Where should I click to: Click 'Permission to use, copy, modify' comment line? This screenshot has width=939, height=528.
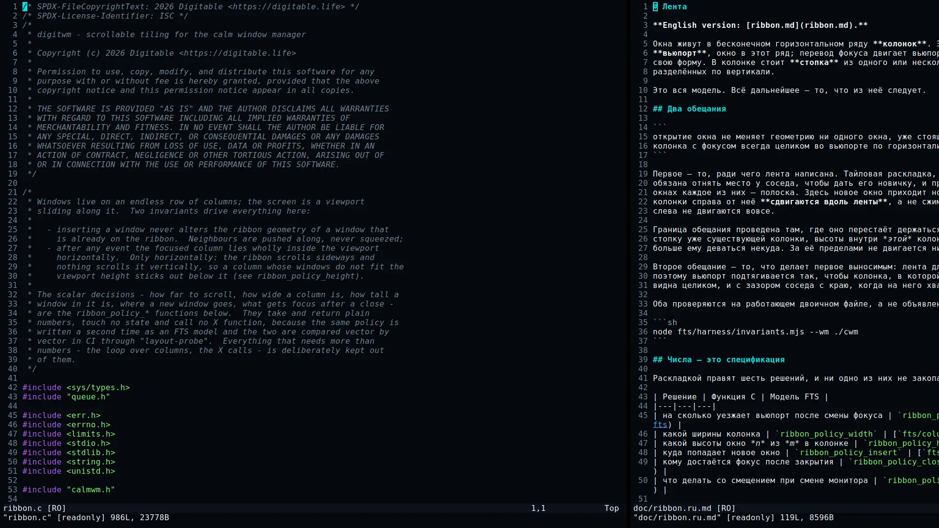pyautogui.click(x=201, y=71)
